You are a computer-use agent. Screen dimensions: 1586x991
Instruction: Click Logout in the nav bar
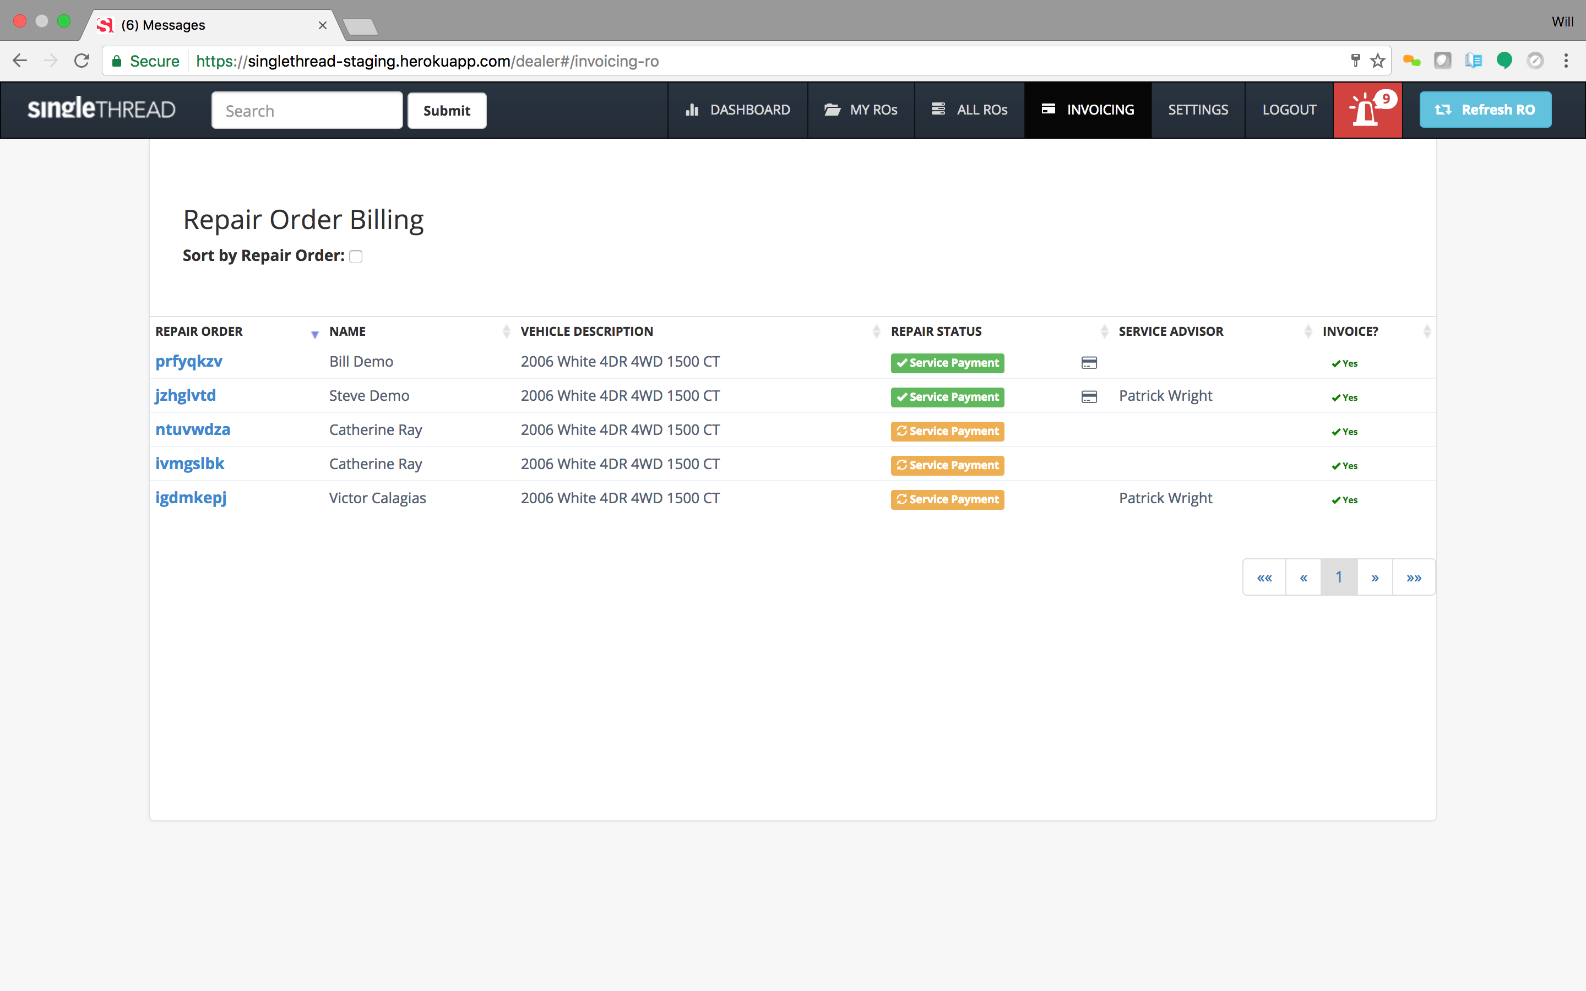point(1289,110)
